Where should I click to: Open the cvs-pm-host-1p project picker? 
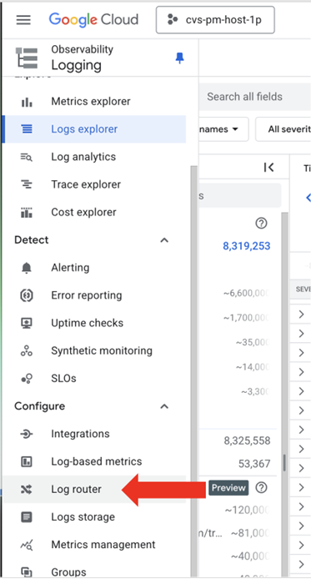[215, 19]
